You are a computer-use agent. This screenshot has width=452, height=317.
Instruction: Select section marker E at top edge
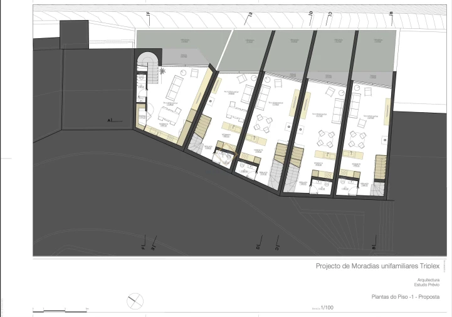(x=249, y=13)
